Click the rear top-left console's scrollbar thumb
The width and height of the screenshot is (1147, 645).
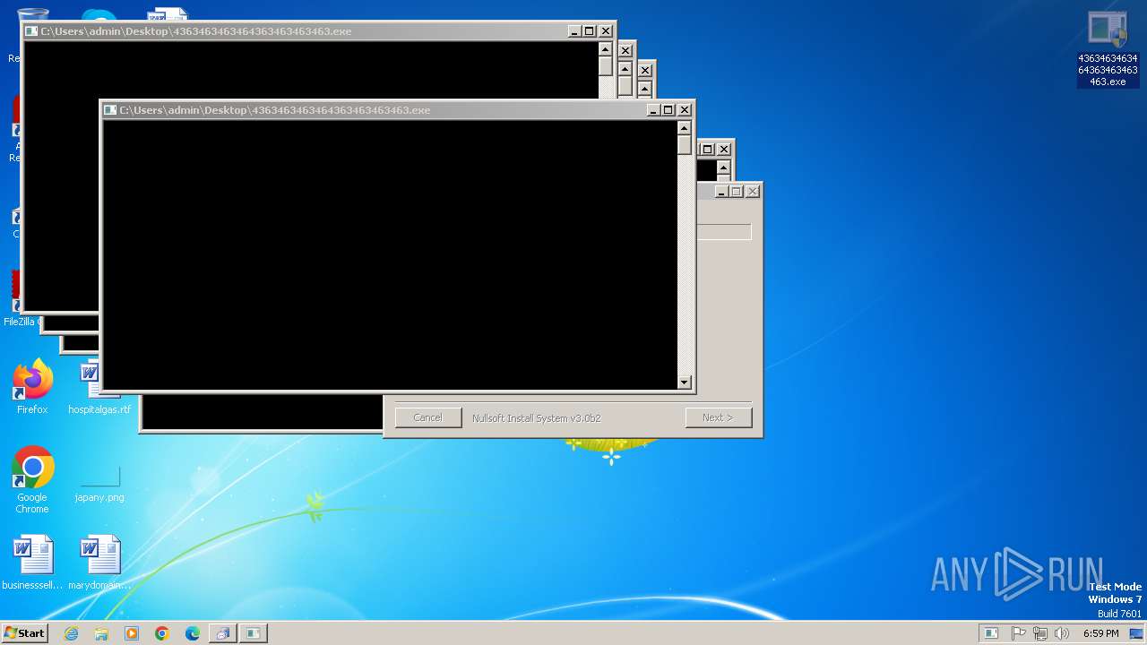[606, 66]
